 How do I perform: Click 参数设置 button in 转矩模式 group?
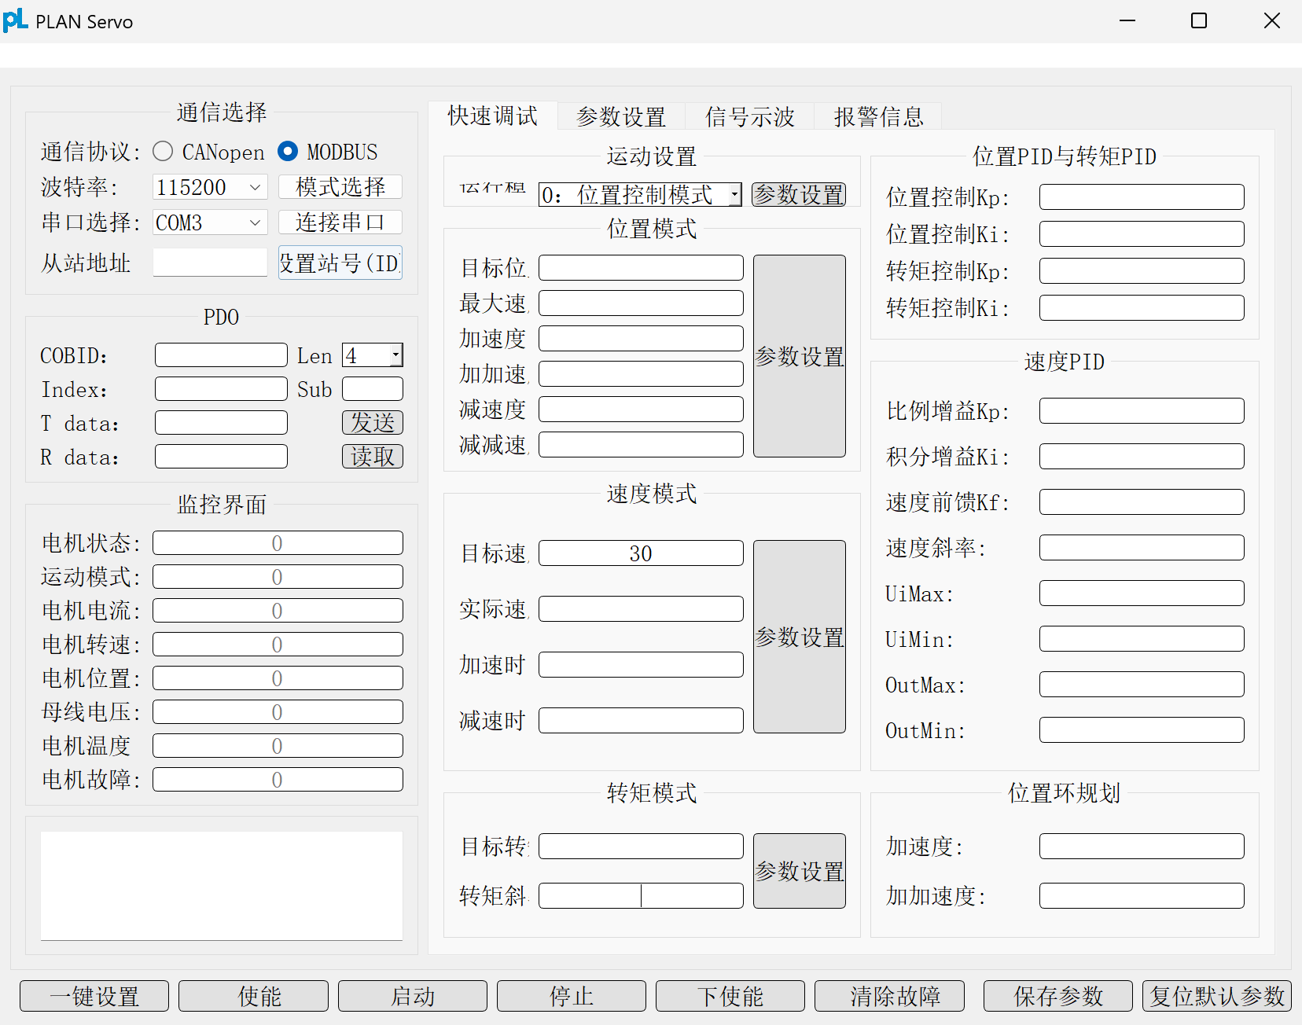[800, 871]
